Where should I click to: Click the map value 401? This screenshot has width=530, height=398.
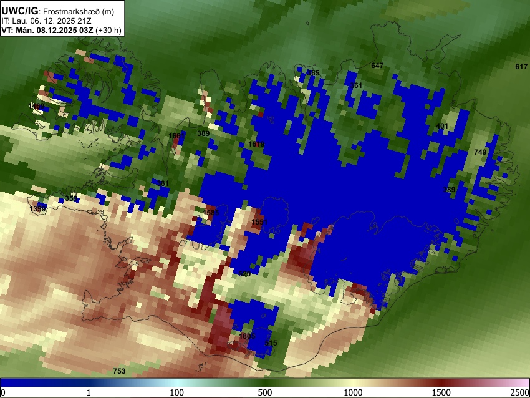[442, 126]
